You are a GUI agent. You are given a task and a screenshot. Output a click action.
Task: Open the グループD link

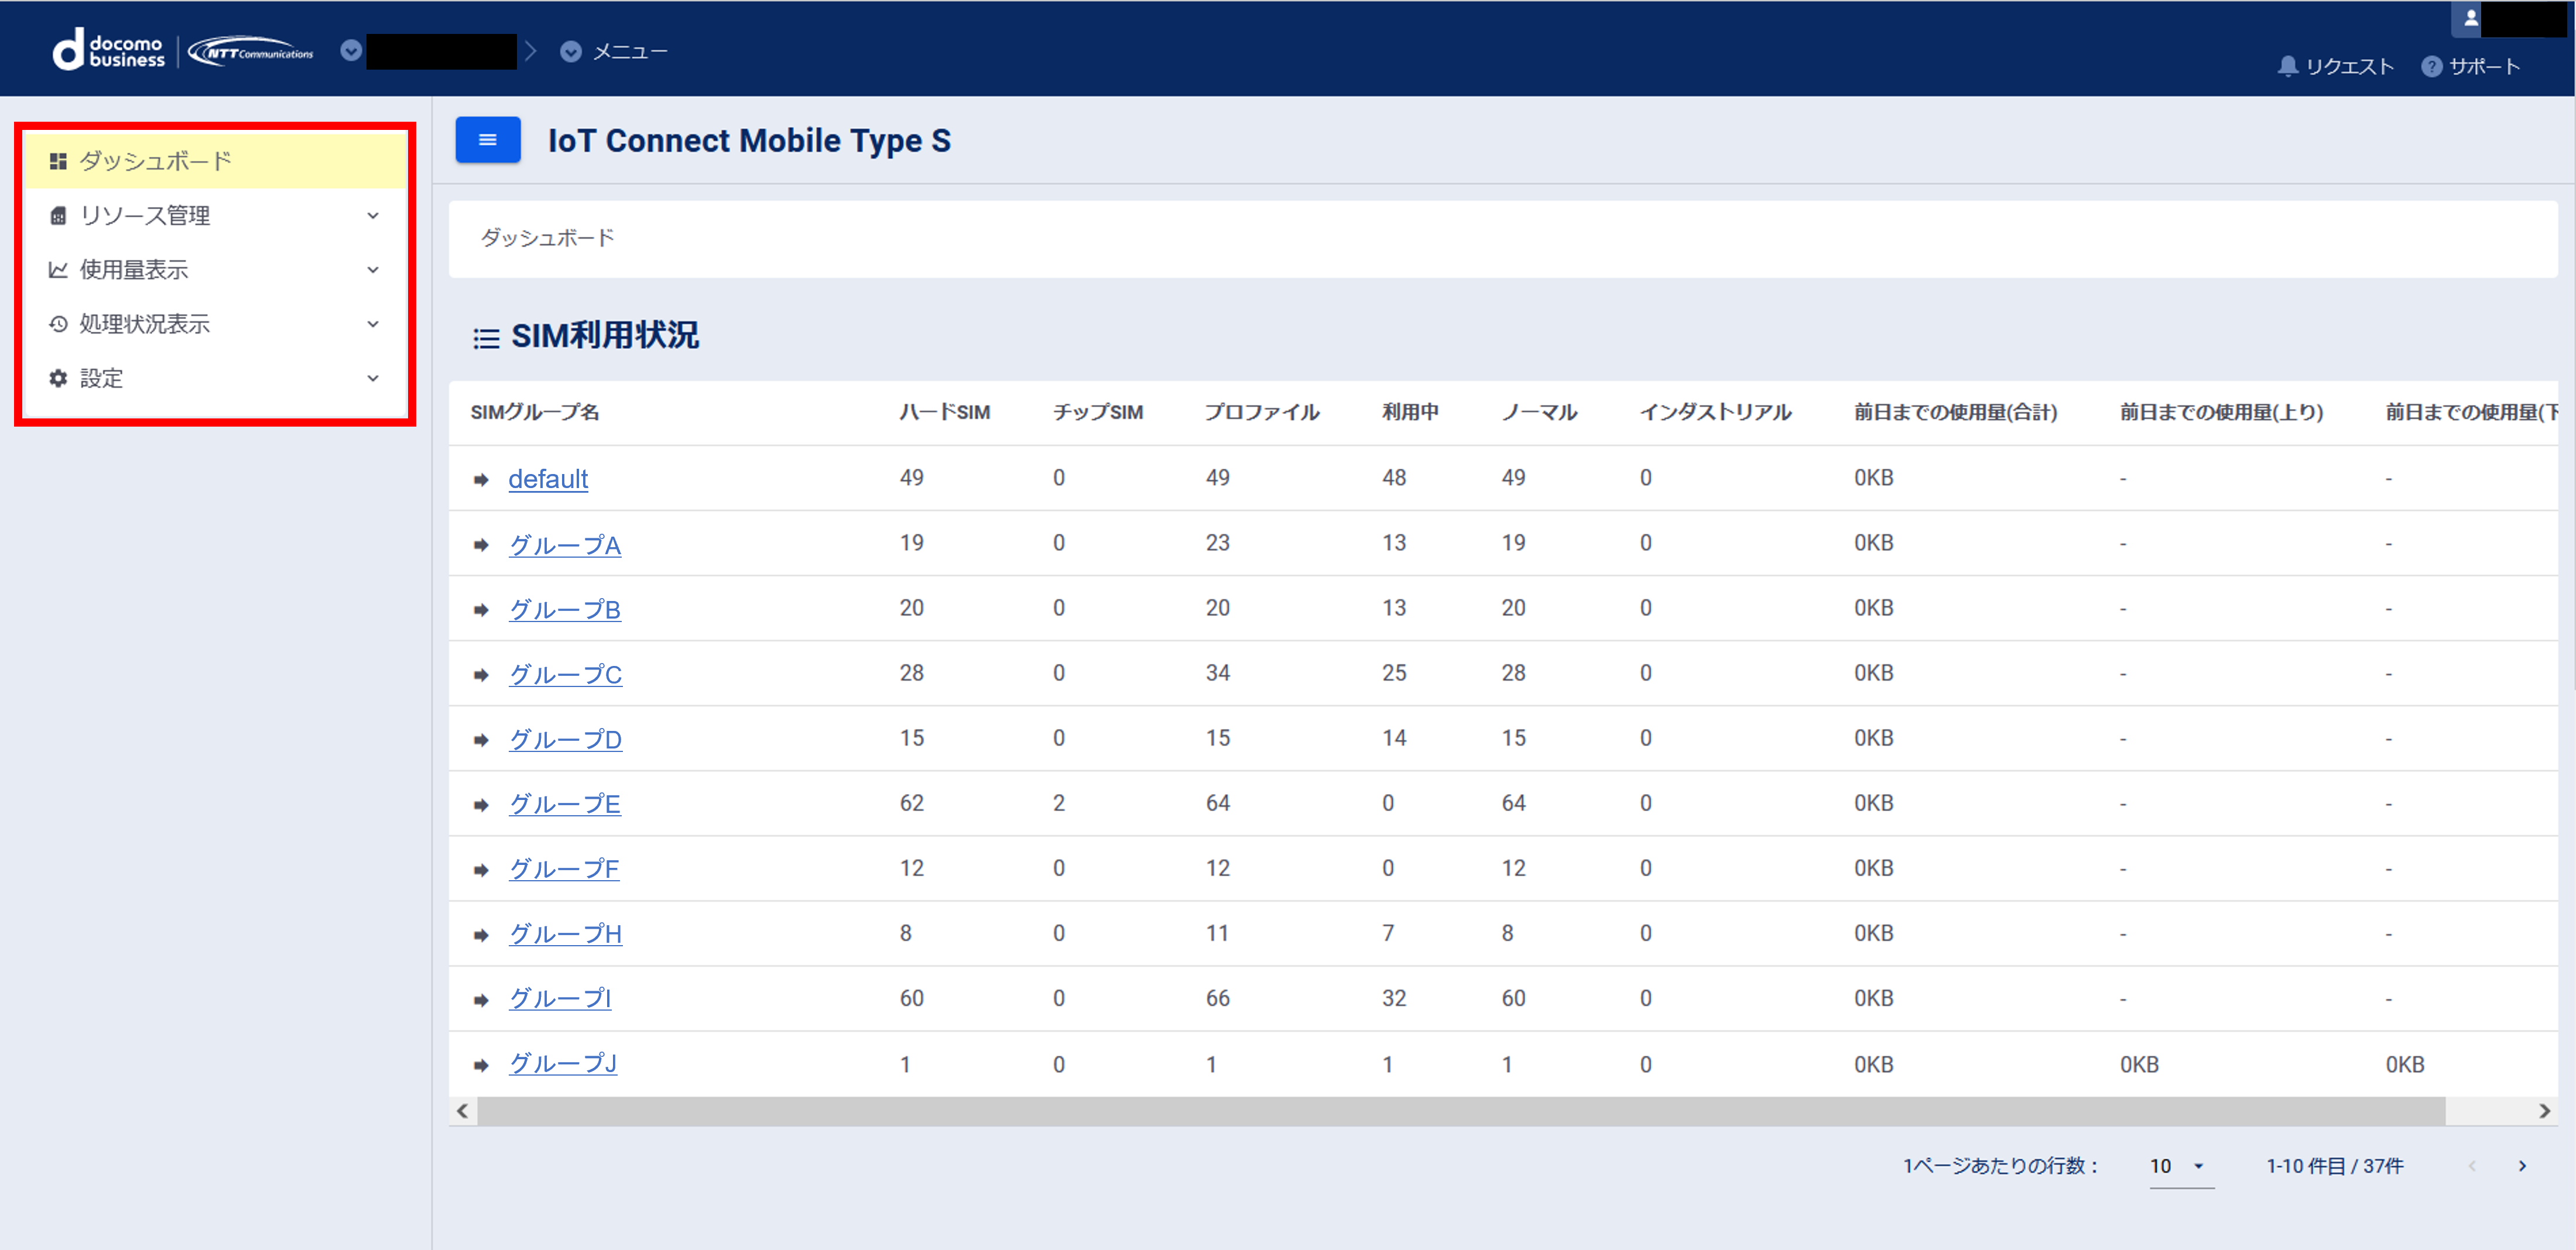[565, 740]
